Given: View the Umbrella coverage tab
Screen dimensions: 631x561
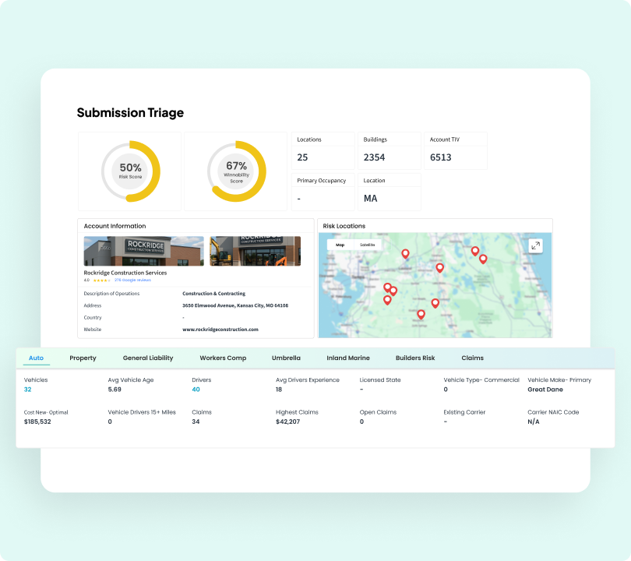Looking at the screenshot, I should (286, 358).
